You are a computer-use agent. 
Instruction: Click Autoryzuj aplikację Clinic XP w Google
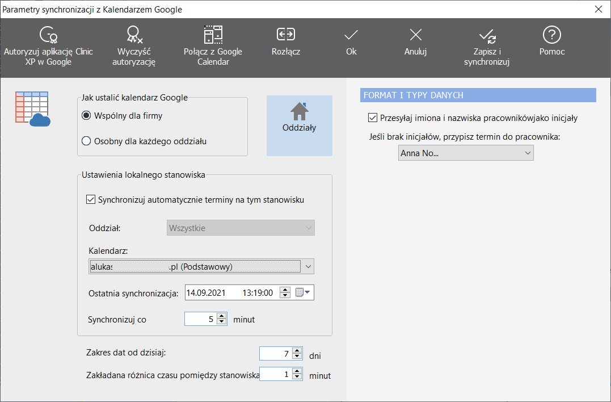coord(48,46)
